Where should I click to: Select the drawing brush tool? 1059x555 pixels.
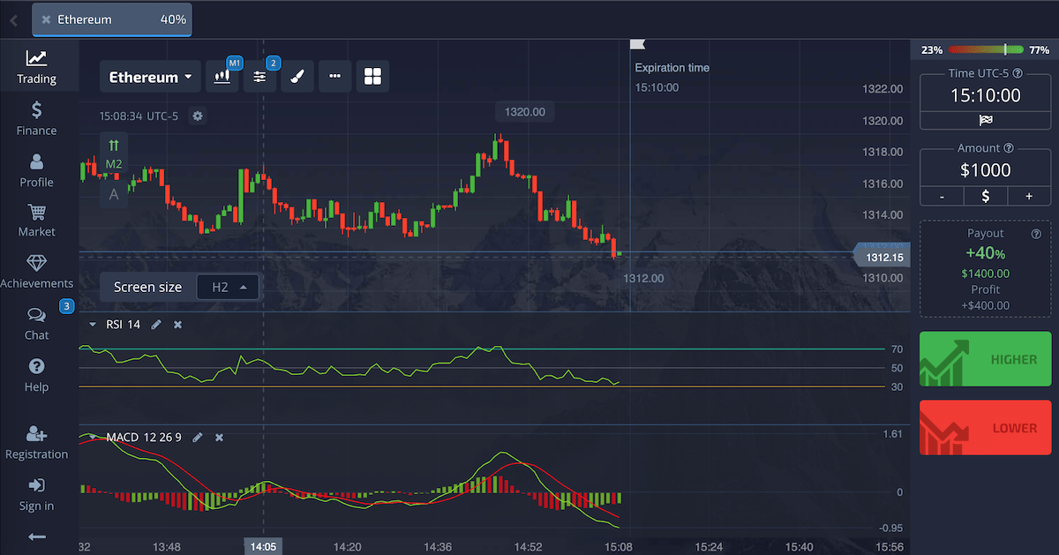click(297, 77)
